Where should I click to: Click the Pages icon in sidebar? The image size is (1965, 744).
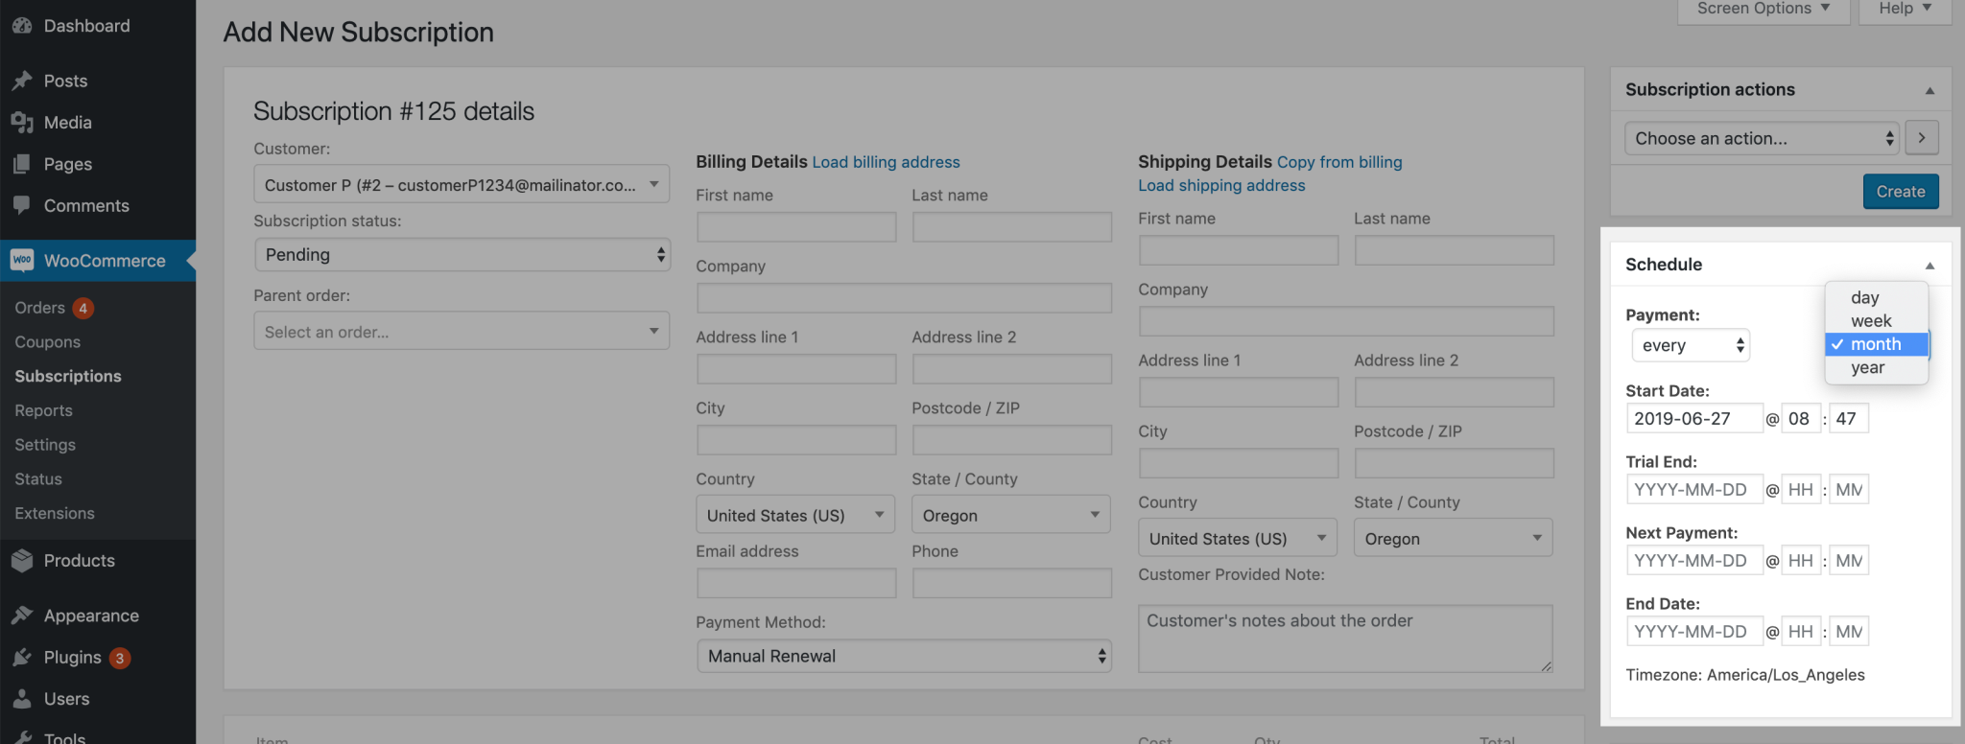(22, 164)
